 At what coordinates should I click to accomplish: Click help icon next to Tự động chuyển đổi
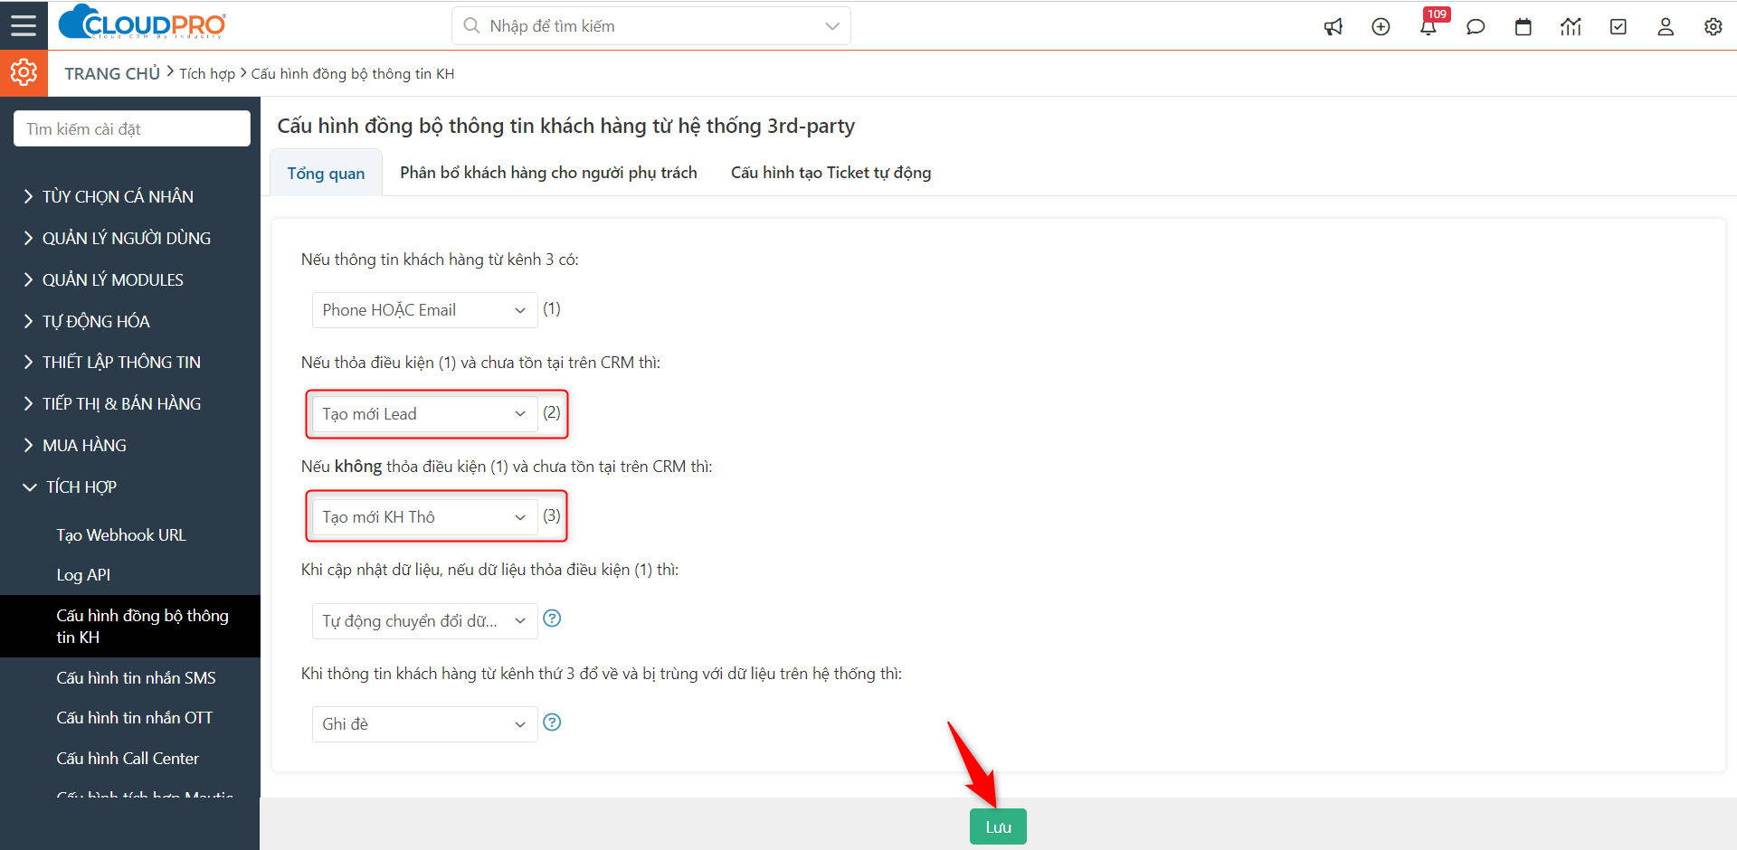coord(552,619)
